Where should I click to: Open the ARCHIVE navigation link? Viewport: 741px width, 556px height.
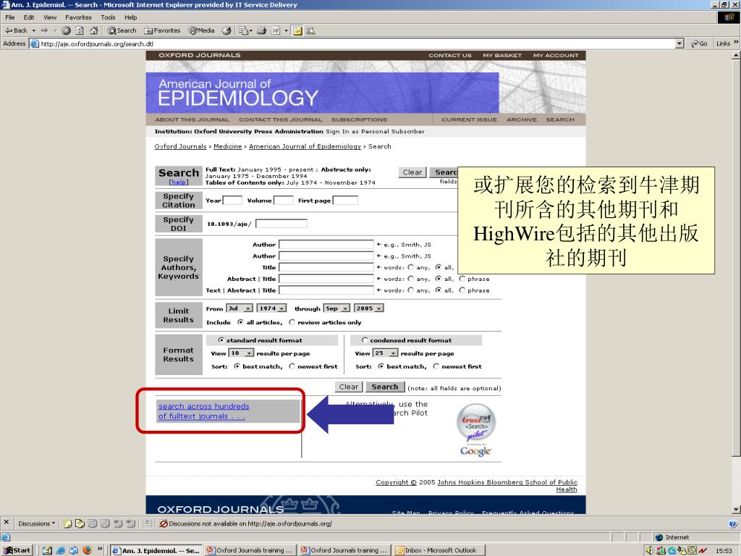coord(522,119)
